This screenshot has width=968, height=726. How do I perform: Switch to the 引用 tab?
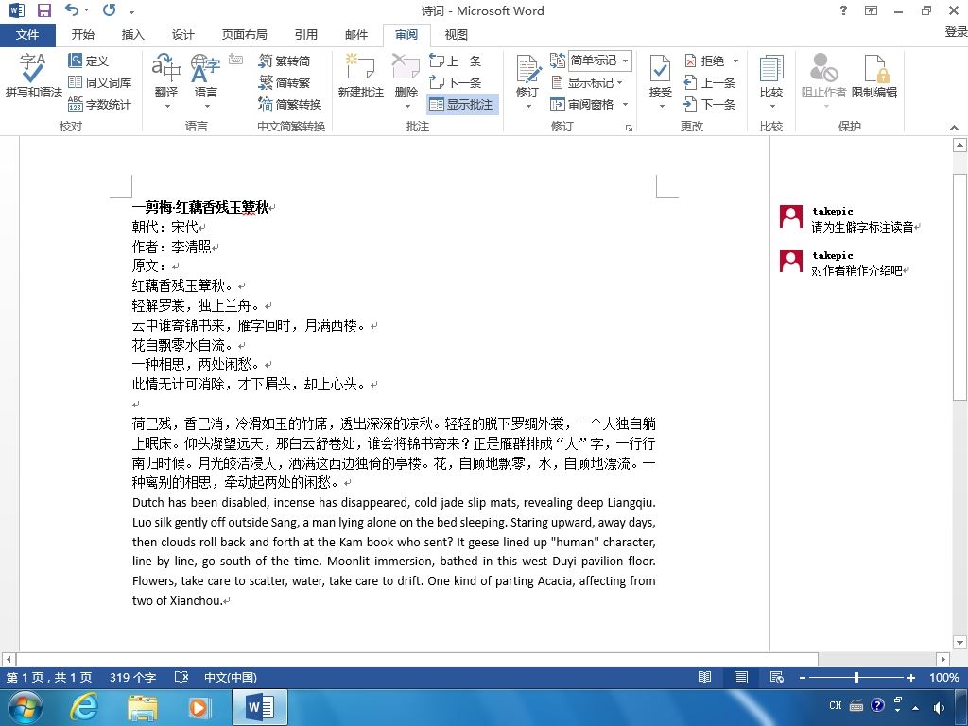click(305, 35)
